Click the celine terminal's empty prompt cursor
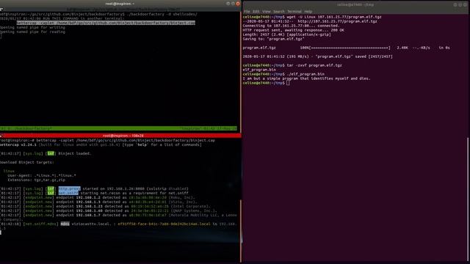 (288, 83)
